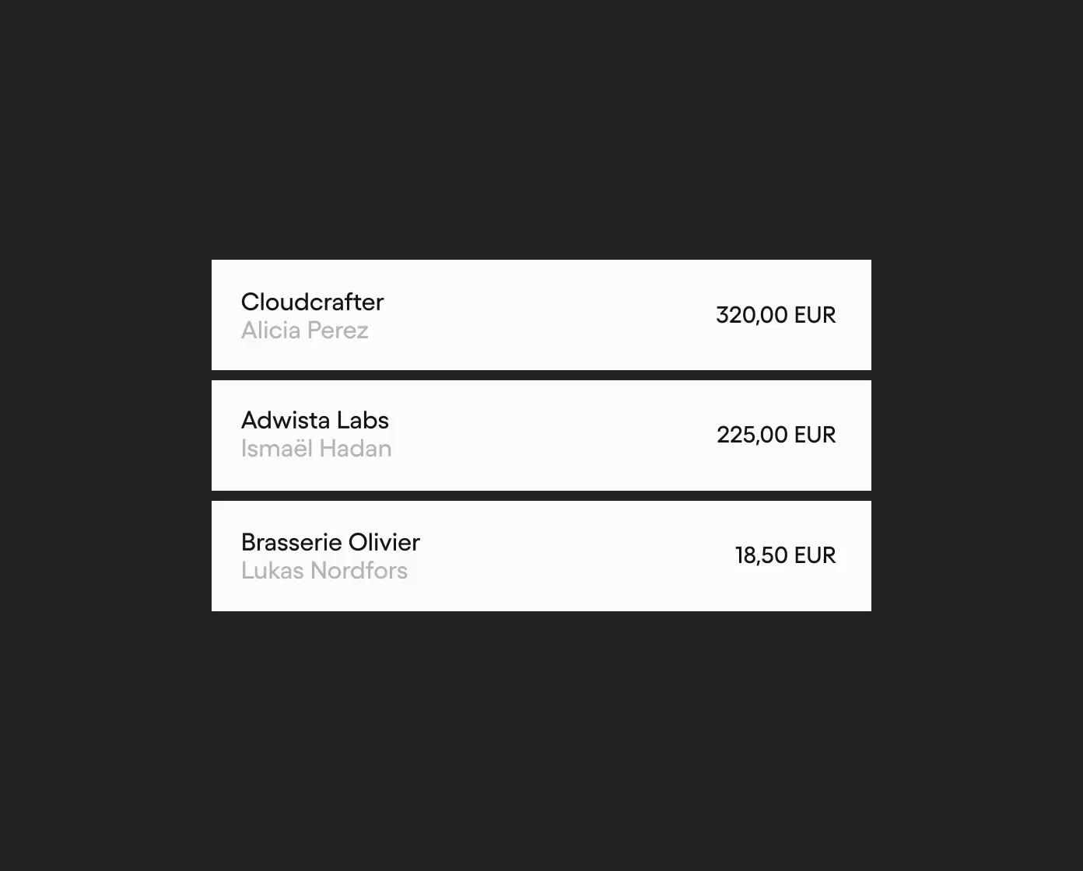This screenshot has width=1083, height=871.
Task: Click the Cloudcrafter merchant name
Action: [312, 302]
